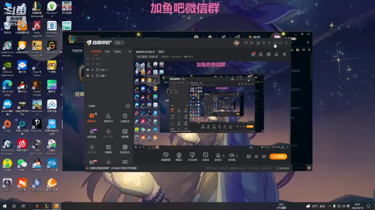Open the 微信 desktop shortcut
This screenshot has height=210, width=375.
22,165
